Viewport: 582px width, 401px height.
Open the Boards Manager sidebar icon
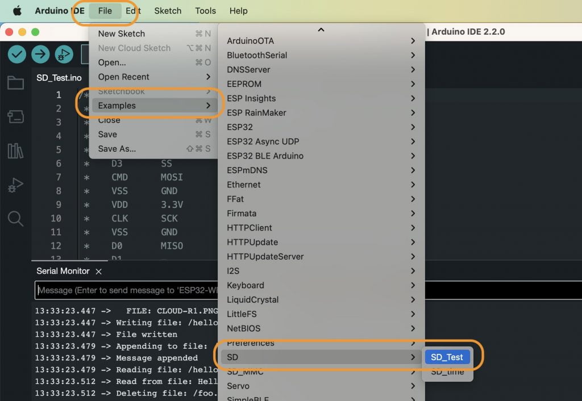coord(15,116)
